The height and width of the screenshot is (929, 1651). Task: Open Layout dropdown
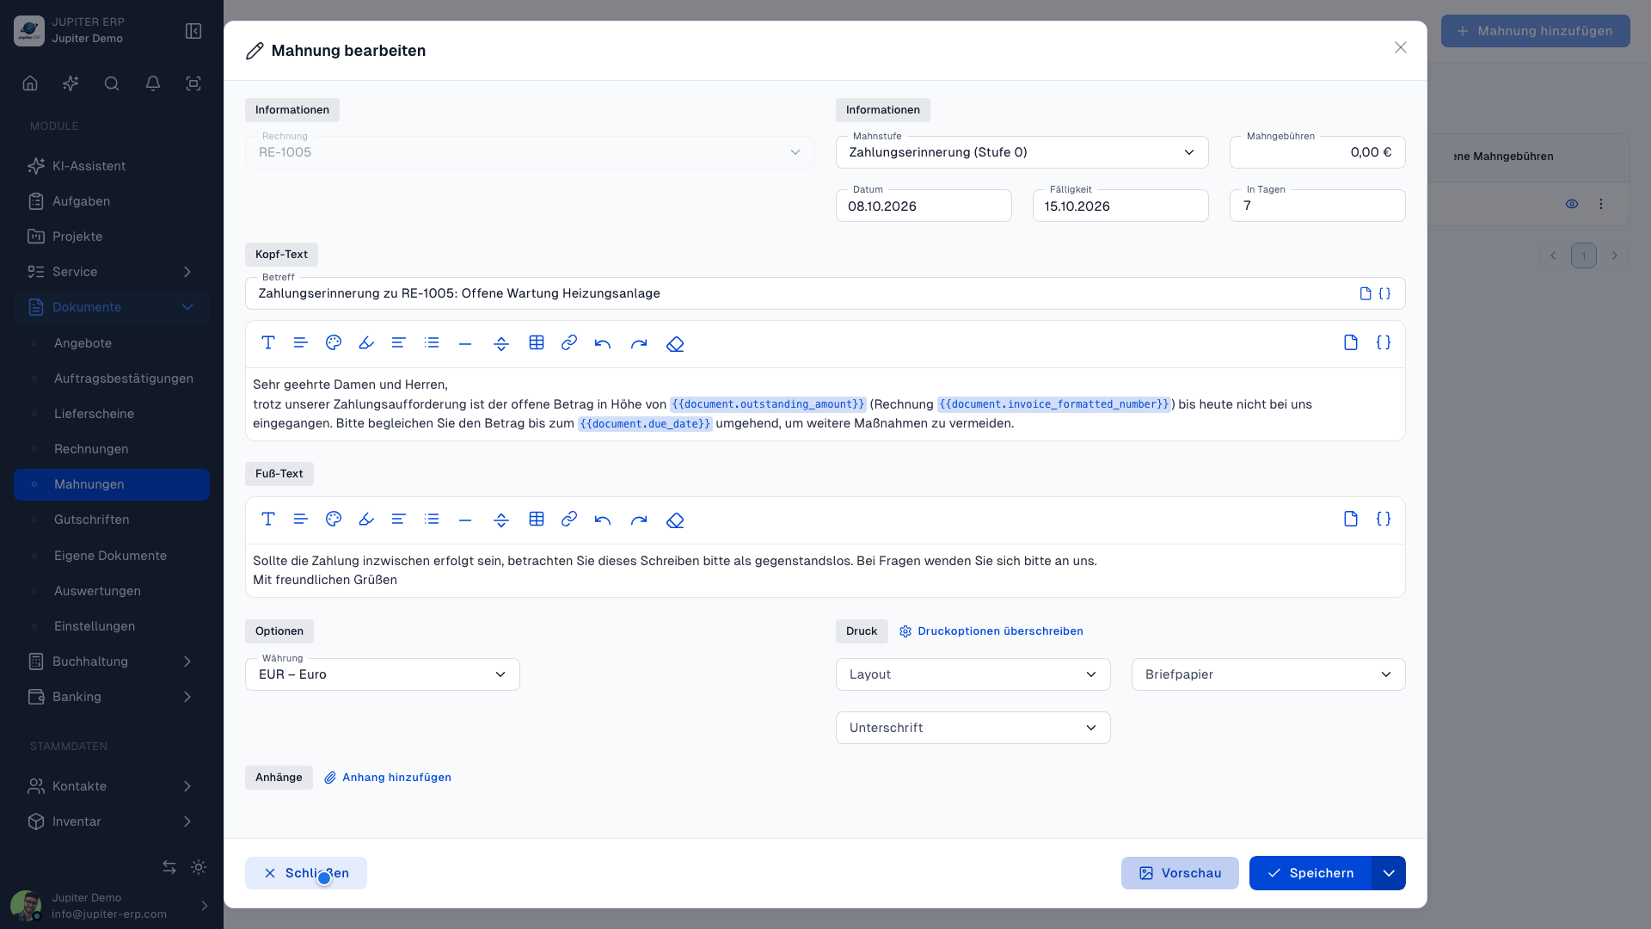pos(973,674)
